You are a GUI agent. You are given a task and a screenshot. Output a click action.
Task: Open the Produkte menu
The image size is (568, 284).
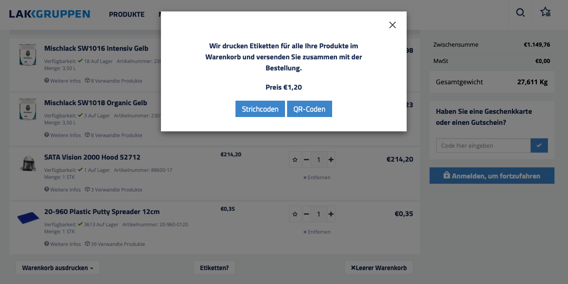click(x=127, y=14)
